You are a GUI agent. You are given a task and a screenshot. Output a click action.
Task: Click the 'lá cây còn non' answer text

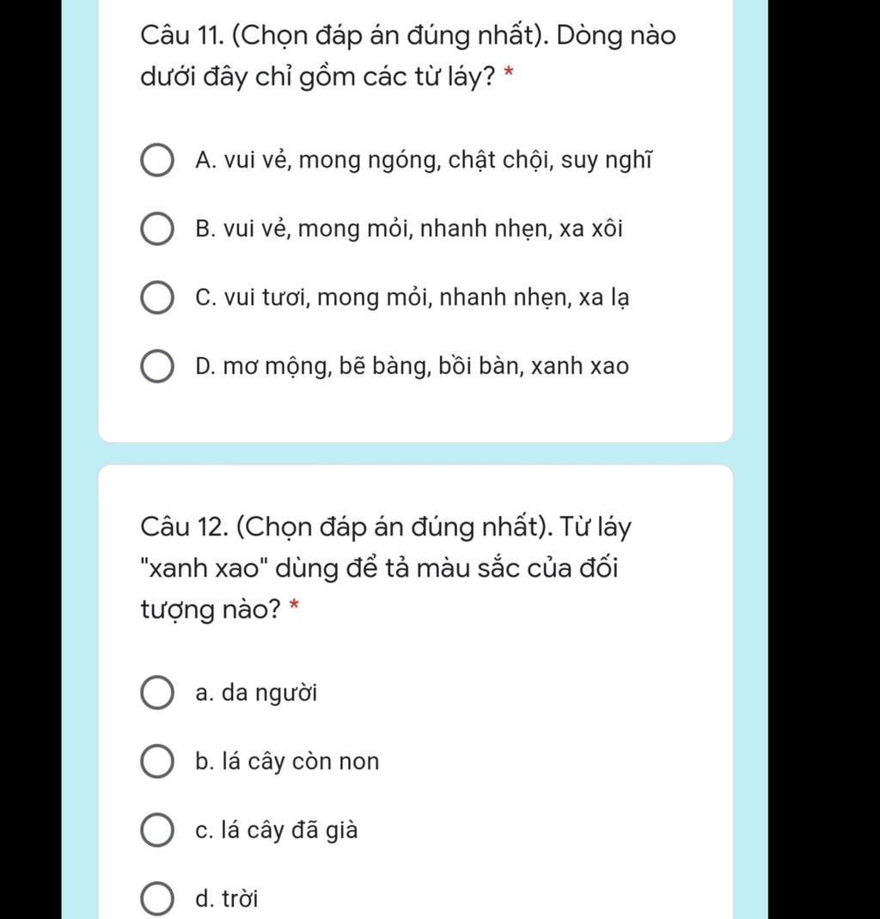click(x=301, y=762)
